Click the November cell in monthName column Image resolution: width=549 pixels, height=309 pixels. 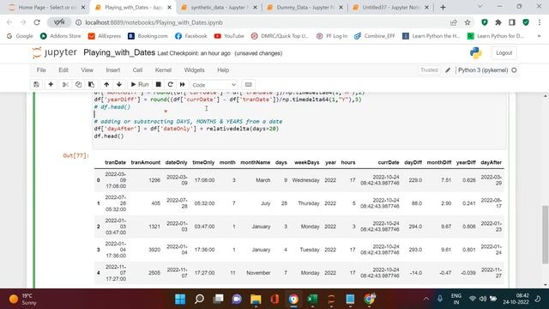pyautogui.click(x=258, y=273)
